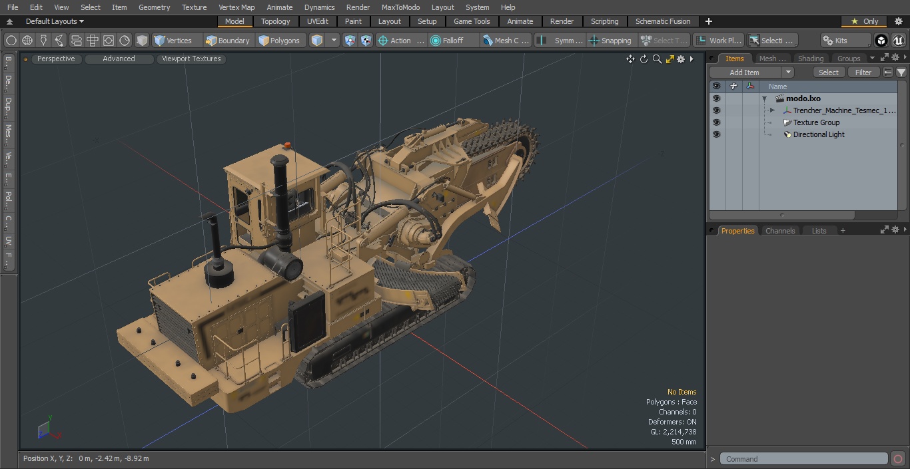Click the list options icon beside Filter
910x469 pixels.
888,73
